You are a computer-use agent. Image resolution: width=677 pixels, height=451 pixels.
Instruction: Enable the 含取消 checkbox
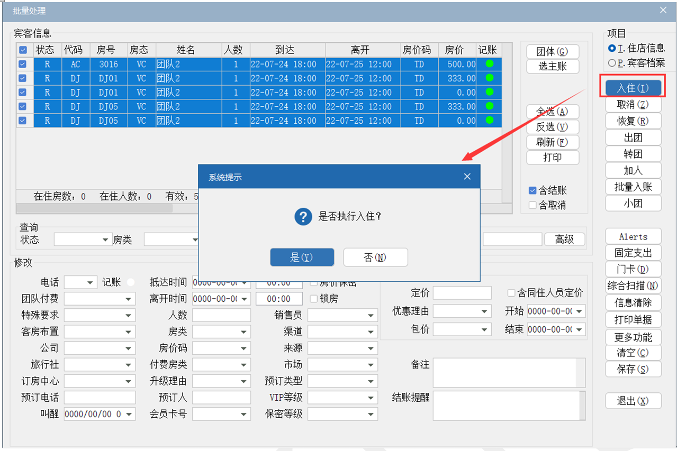tap(532, 205)
